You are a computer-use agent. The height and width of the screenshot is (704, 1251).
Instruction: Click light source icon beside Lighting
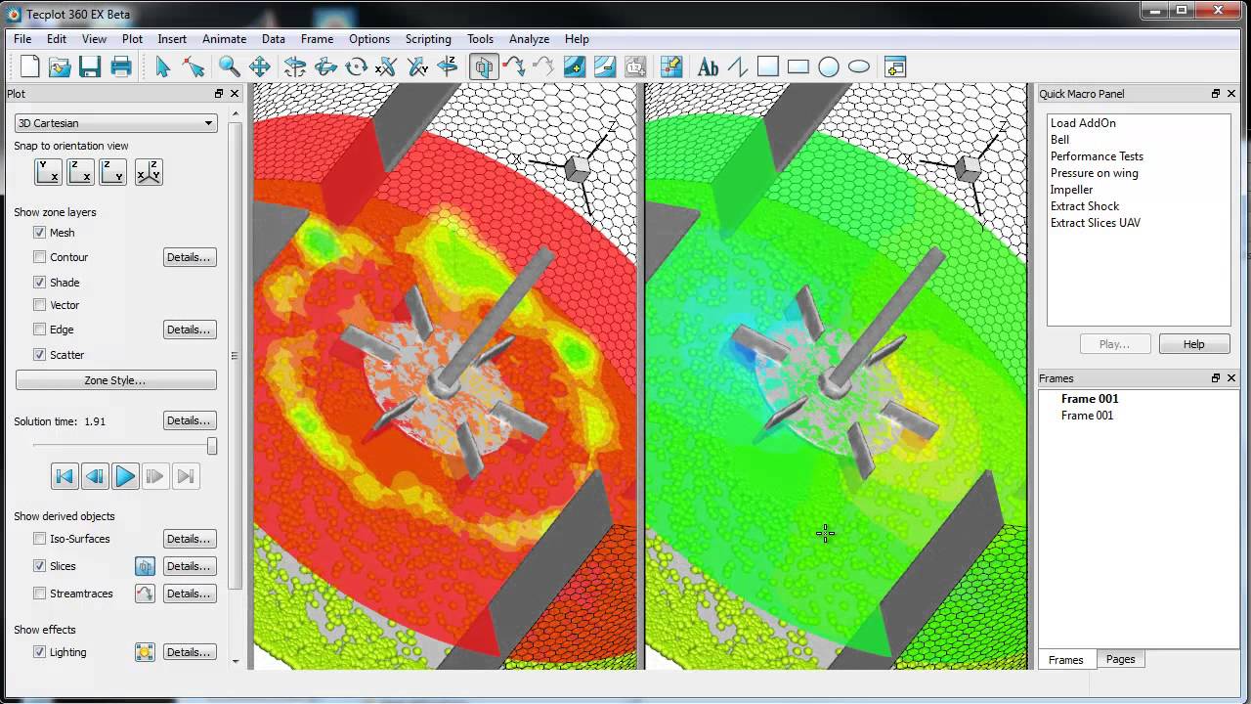point(145,652)
